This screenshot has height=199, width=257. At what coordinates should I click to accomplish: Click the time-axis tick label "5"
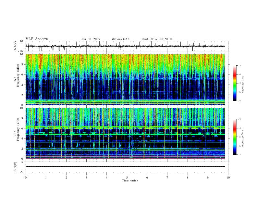[x=127, y=178]
